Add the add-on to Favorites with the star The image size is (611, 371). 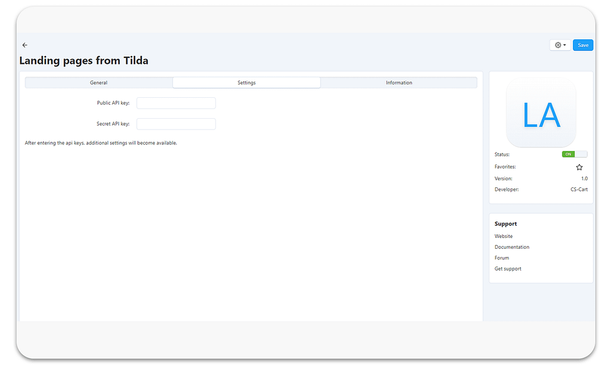coord(579,168)
